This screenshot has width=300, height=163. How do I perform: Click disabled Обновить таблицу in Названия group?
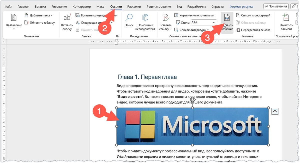(x=251, y=23)
